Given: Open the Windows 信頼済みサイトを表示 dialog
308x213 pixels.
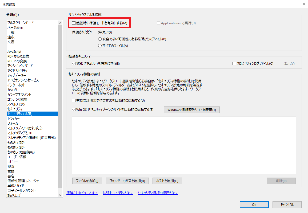Looking at the screenshot, I should (x=192, y=110).
